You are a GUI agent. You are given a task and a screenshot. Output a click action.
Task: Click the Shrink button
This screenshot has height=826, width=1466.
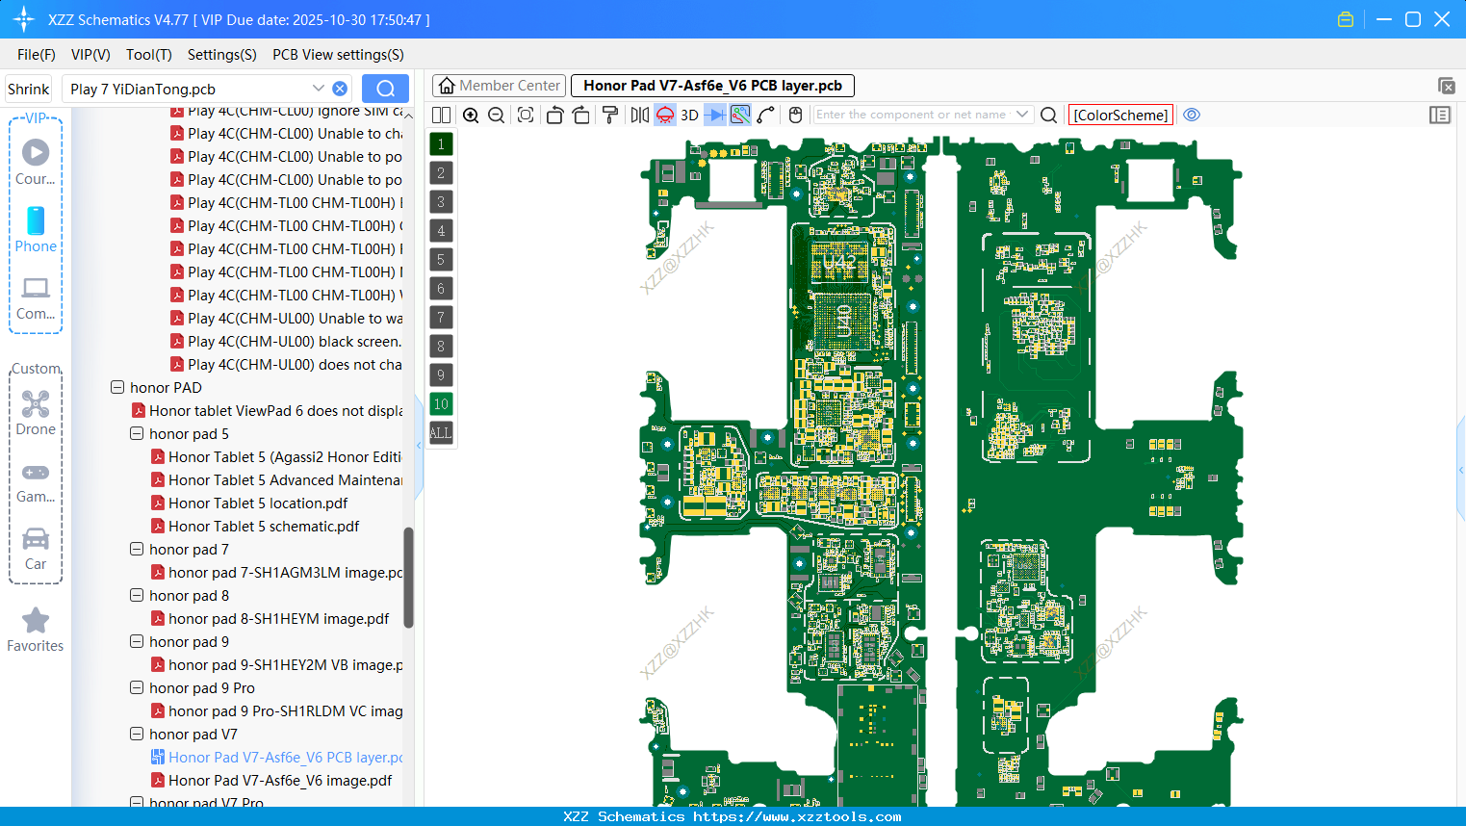[x=29, y=89]
